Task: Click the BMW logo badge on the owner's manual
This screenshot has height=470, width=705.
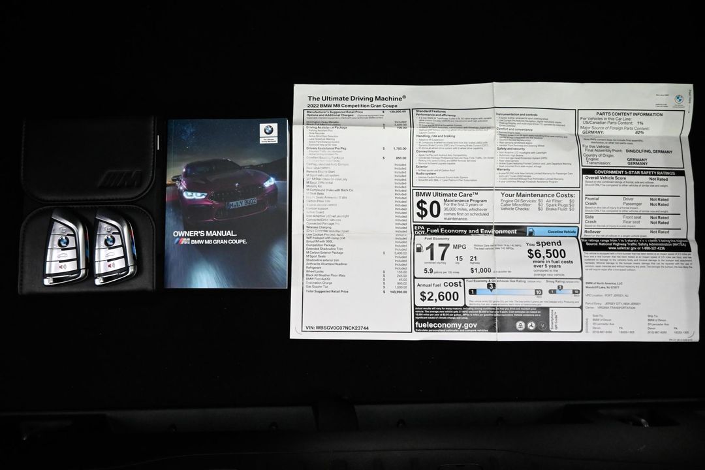Action: click(268, 131)
